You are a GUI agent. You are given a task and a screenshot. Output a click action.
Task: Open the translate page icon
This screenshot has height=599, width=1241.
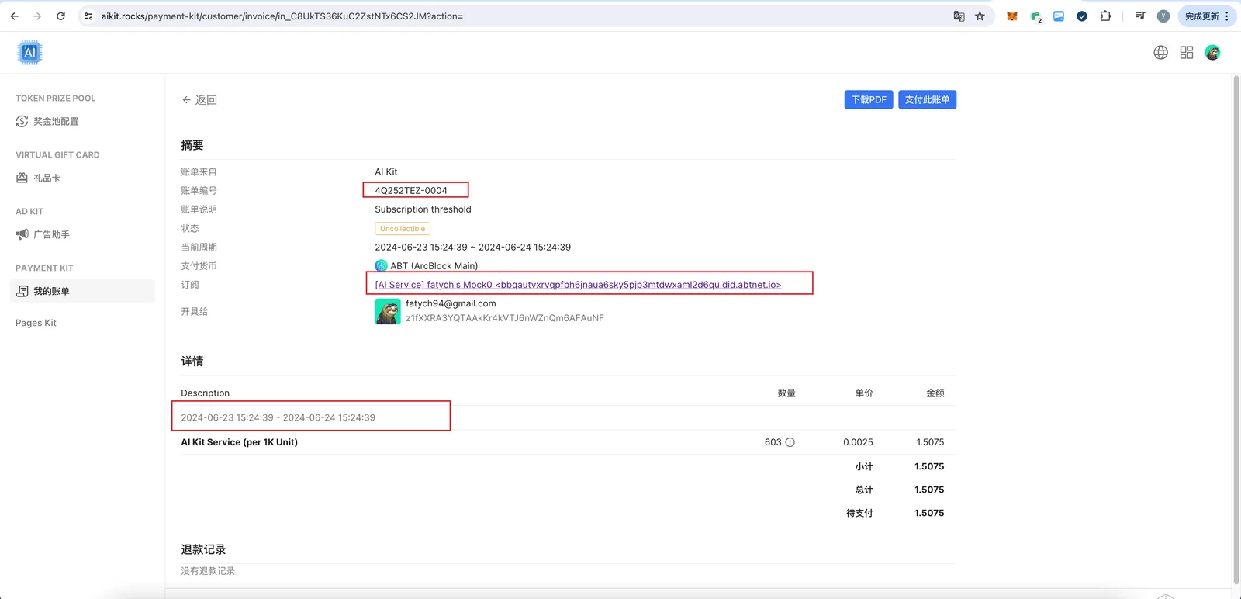(959, 16)
